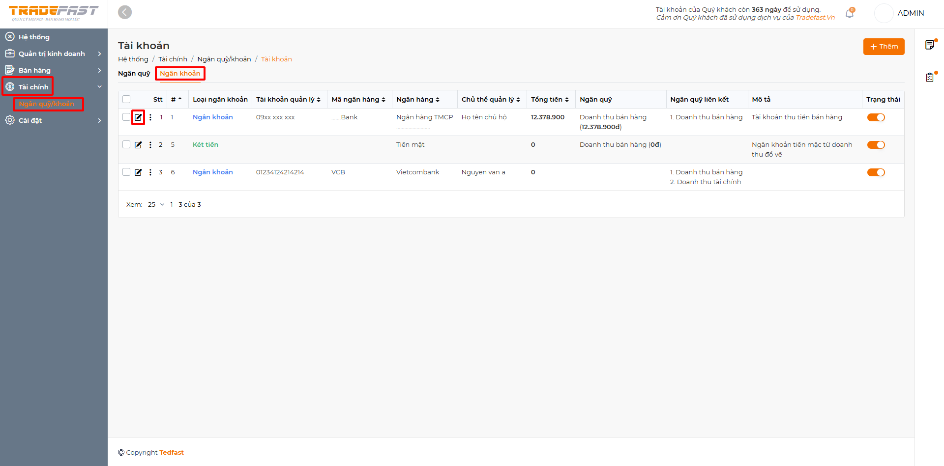This screenshot has height=466, width=944.
Task: Click the edit icon for Vietcombank row
Action: tap(138, 172)
